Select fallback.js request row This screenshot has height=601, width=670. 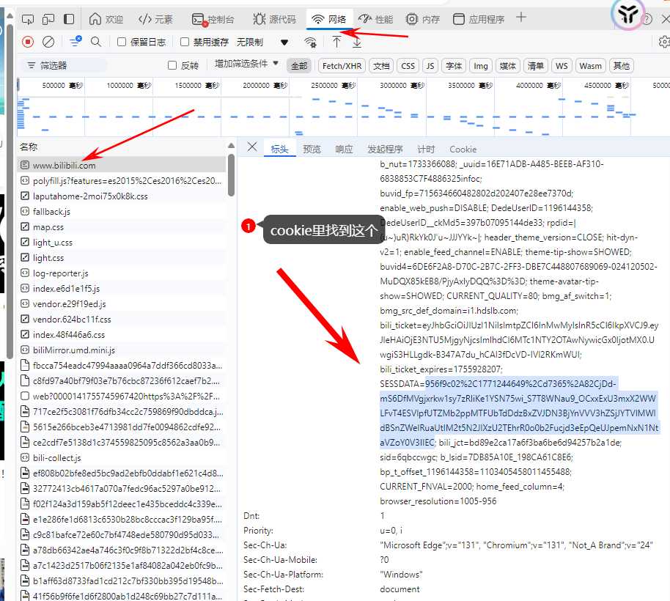[122, 211]
